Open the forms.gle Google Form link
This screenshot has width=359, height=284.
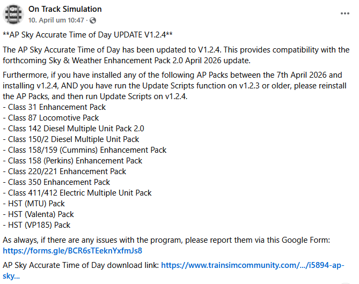pyautogui.click(x=72, y=250)
